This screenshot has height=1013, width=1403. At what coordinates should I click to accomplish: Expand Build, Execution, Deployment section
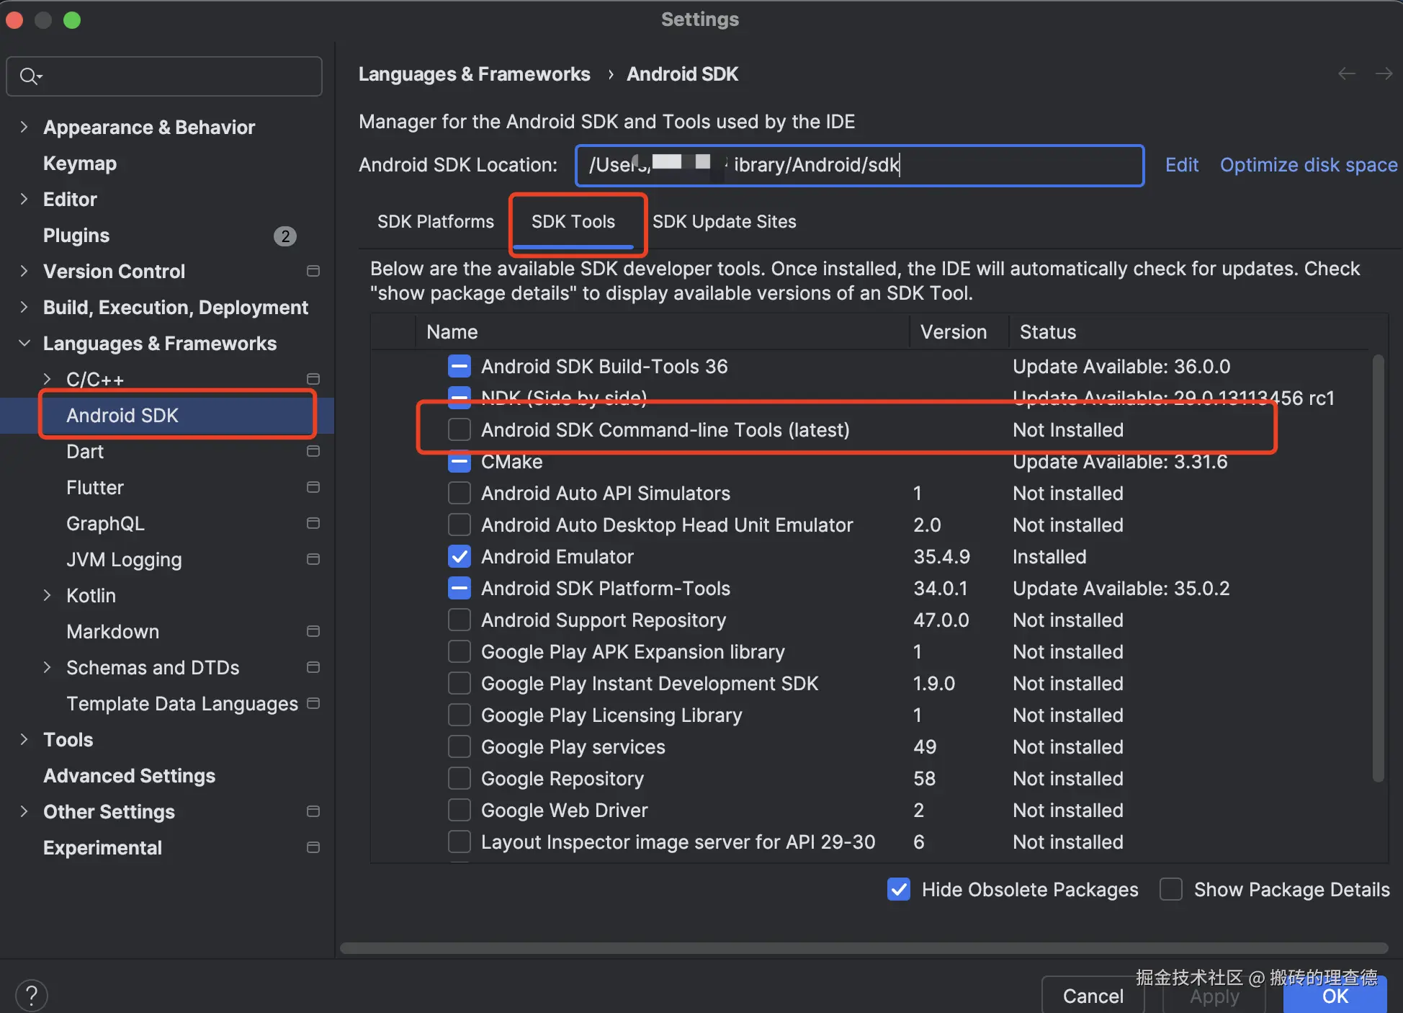pyautogui.click(x=24, y=307)
